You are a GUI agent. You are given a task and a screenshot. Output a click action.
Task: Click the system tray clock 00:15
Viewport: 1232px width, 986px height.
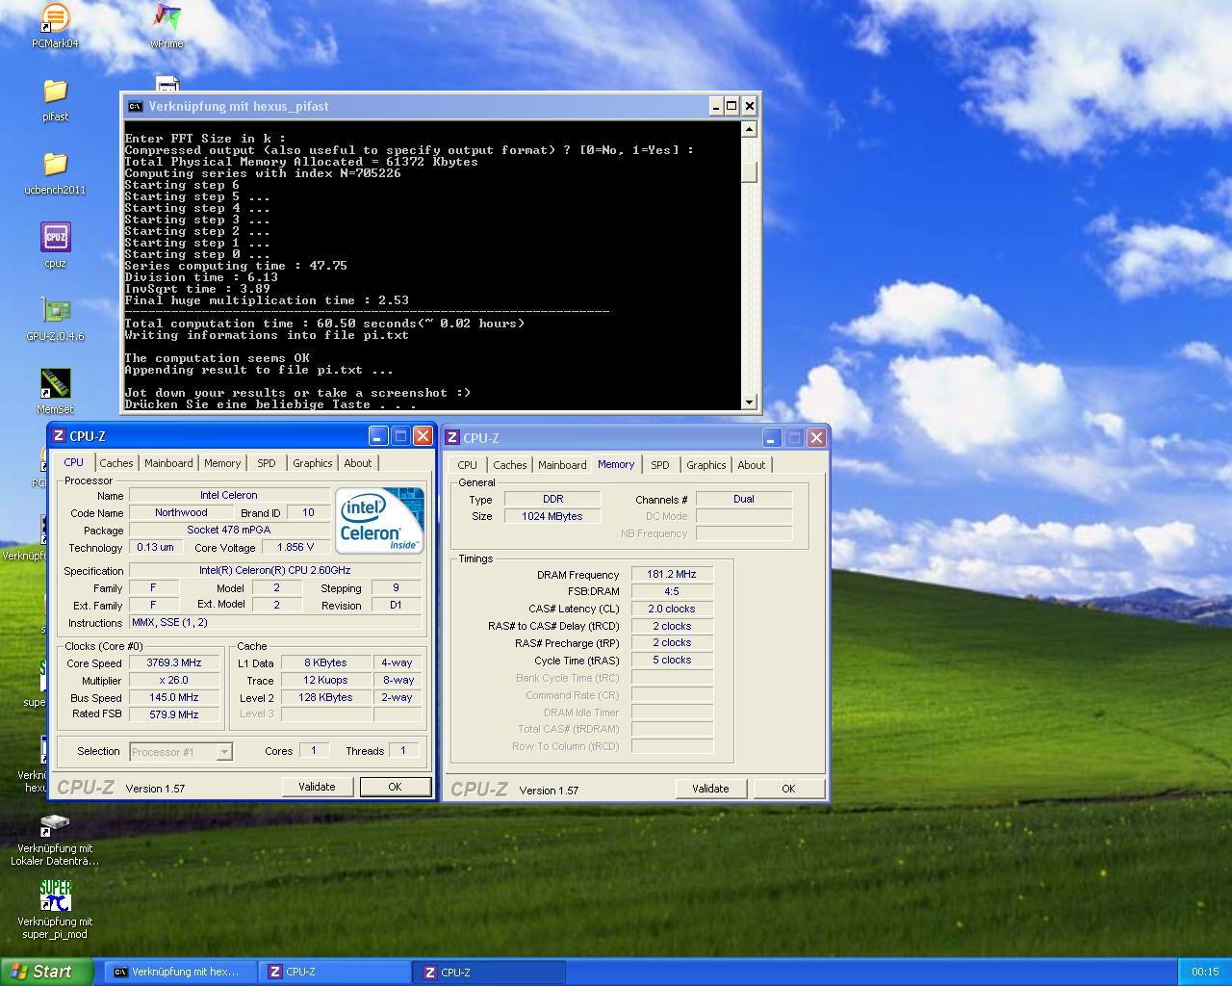tap(1205, 973)
